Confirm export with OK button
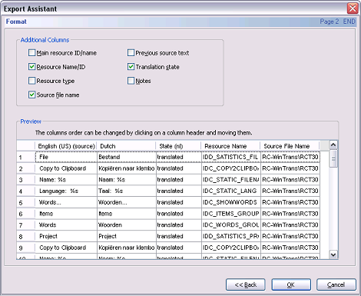 (x=291, y=284)
